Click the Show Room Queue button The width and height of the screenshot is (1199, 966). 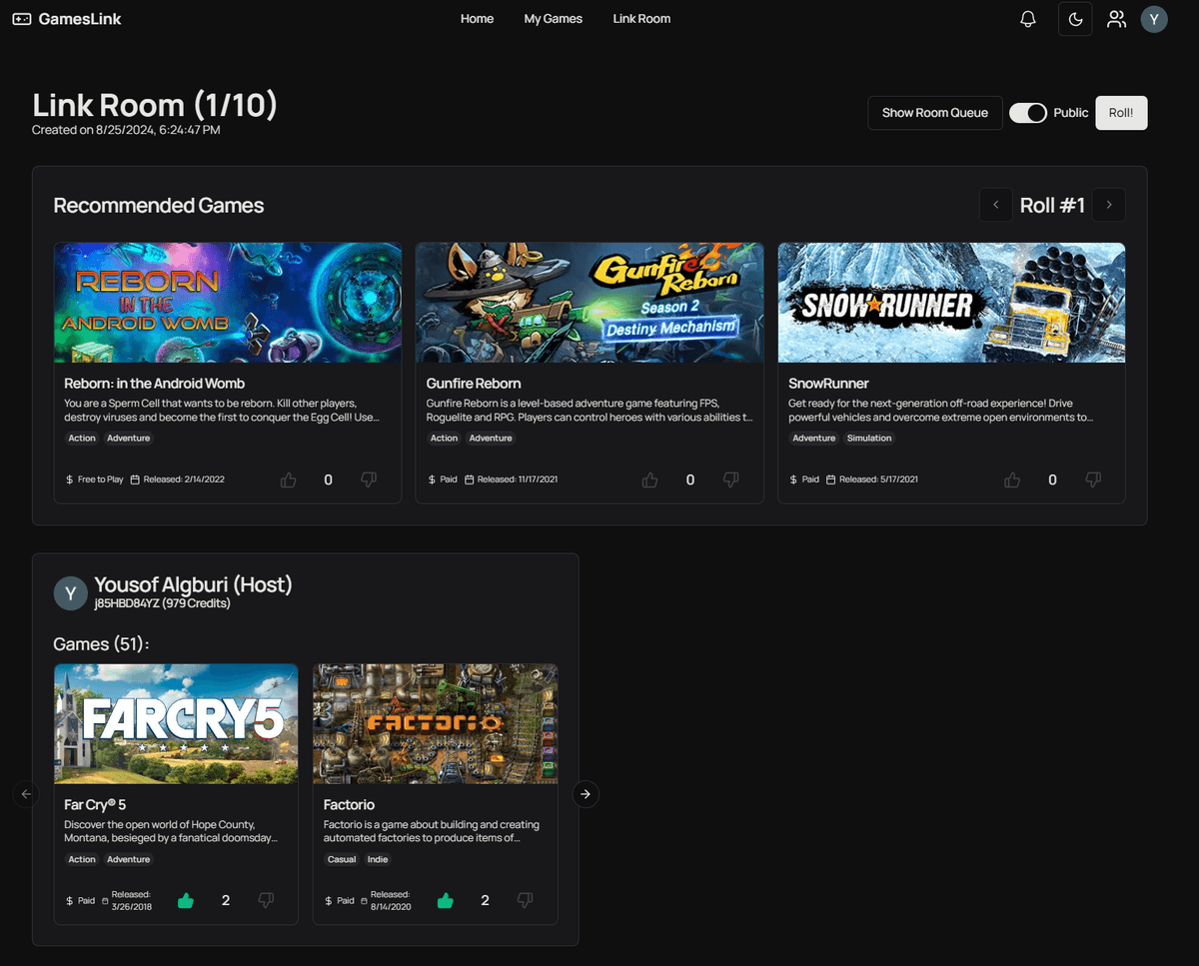[x=934, y=113]
